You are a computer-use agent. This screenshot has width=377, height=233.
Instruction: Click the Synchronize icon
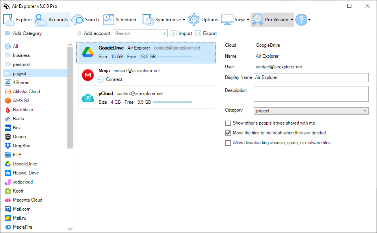148,20
